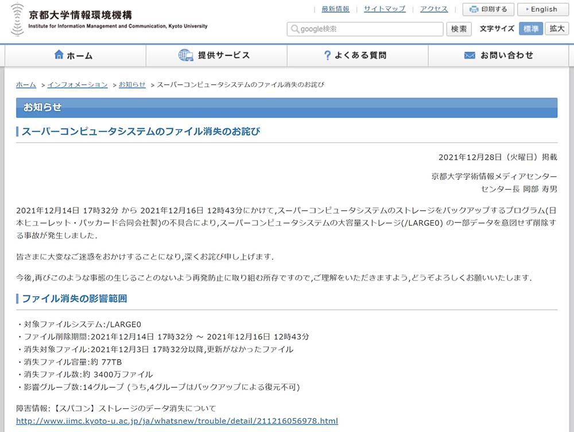Click the magnifier icon in search box
Image resolution: width=574 pixels, height=432 pixels.
tap(295, 29)
